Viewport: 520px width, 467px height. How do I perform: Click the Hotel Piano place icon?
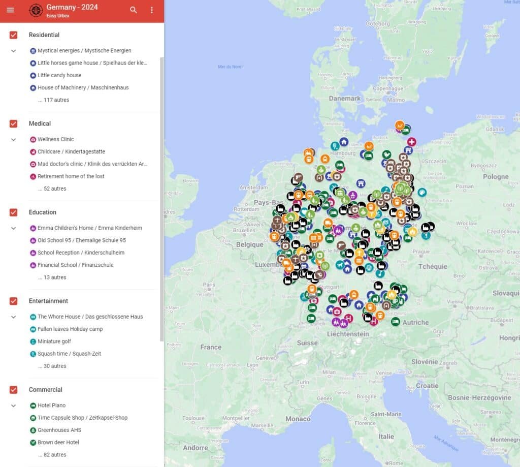(x=33, y=405)
